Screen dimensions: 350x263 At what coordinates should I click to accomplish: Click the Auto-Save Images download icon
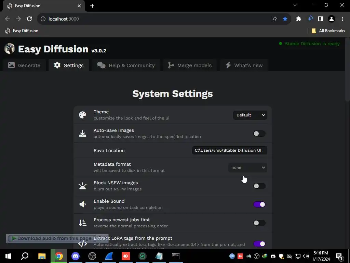pyautogui.click(x=83, y=134)
